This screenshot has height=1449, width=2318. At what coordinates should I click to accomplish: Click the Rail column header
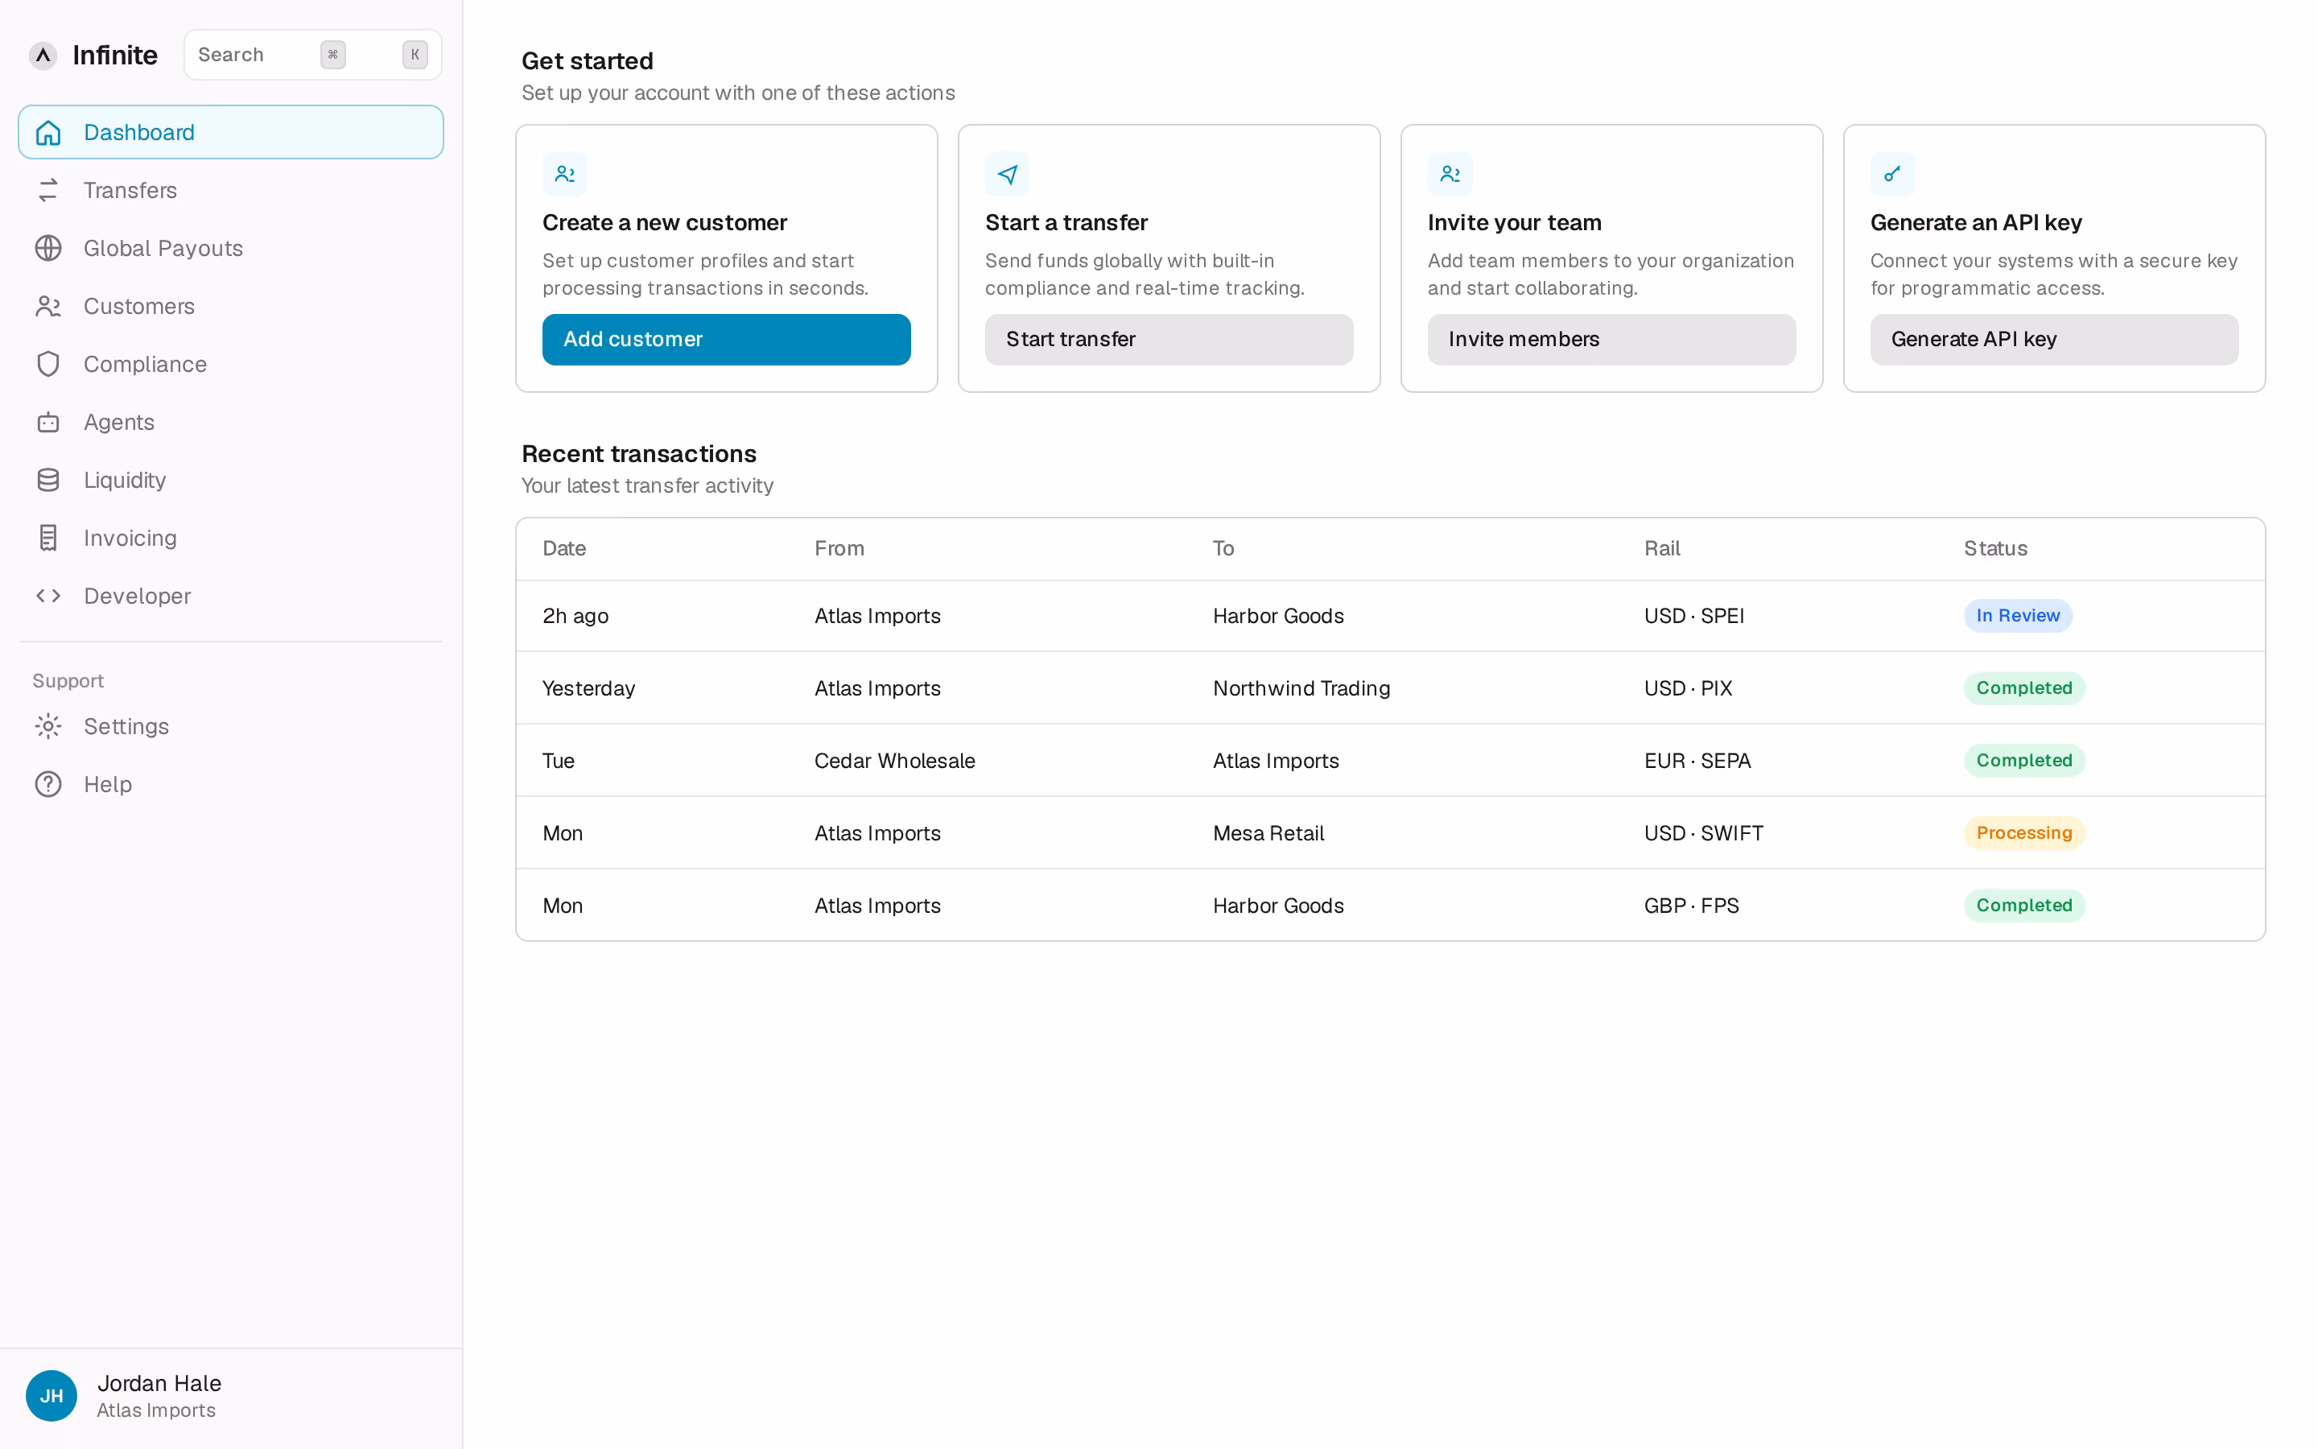[1662, 549]
